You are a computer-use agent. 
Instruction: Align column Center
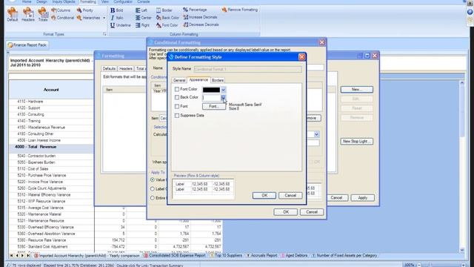pos(144,18)
